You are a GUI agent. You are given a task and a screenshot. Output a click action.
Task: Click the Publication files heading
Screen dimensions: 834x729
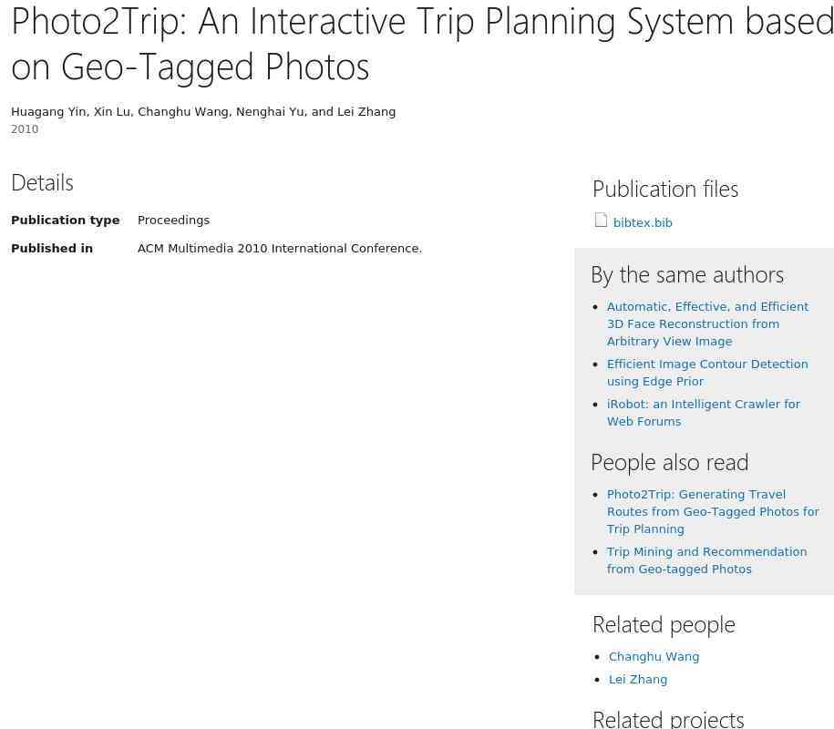[665, 190]
